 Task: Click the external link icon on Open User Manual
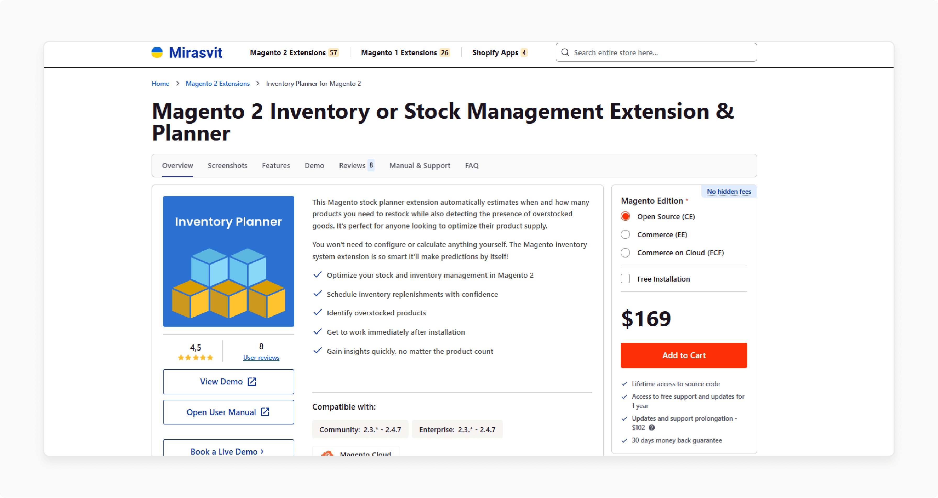[265, 412]
